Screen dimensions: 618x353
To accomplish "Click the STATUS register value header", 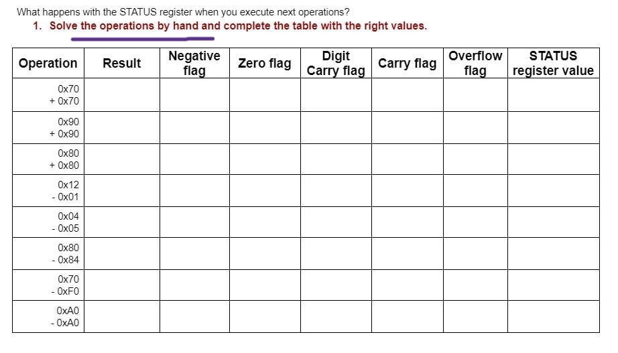I will 554,63.
